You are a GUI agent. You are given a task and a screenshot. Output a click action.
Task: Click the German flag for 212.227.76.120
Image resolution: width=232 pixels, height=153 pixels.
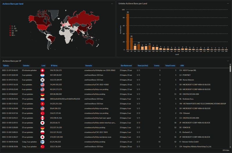coord(42,128)
